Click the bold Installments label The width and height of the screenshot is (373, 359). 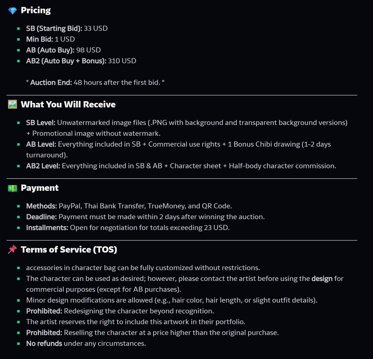[47, 228]
